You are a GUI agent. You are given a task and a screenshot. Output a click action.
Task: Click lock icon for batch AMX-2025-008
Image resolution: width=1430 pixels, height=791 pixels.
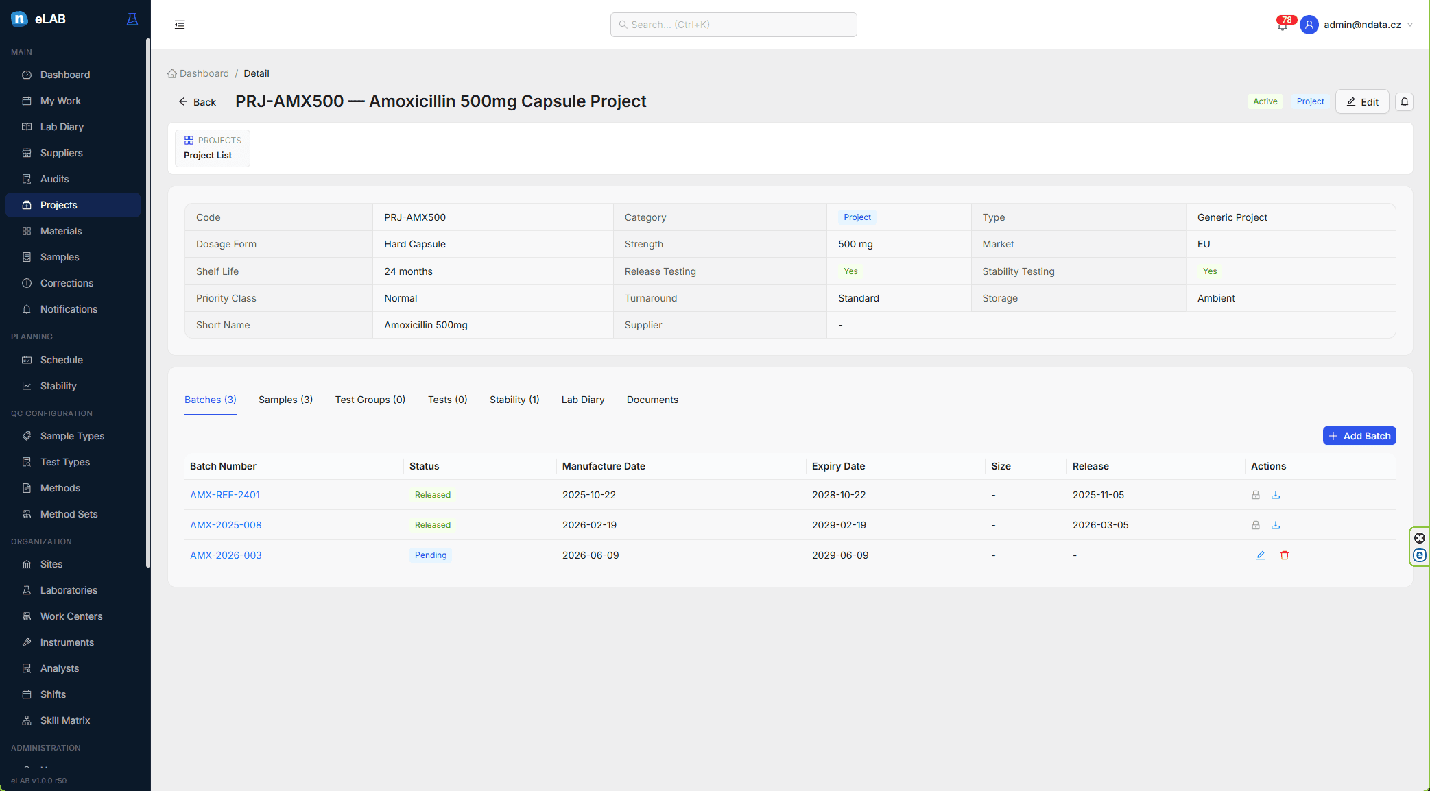pyautogui.click(x=1255, y=525)
